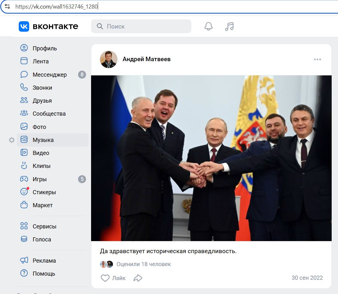Go to Лента in the left menu

(x=41, y=61)
